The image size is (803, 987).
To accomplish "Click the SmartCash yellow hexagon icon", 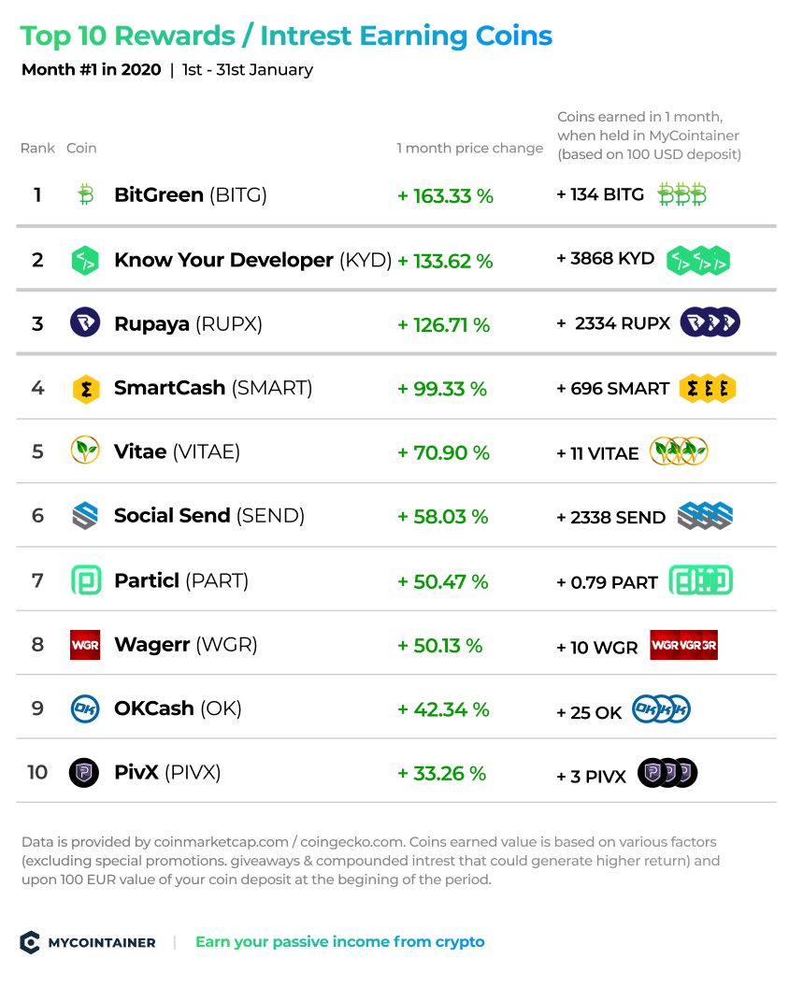I will point(86,389).
